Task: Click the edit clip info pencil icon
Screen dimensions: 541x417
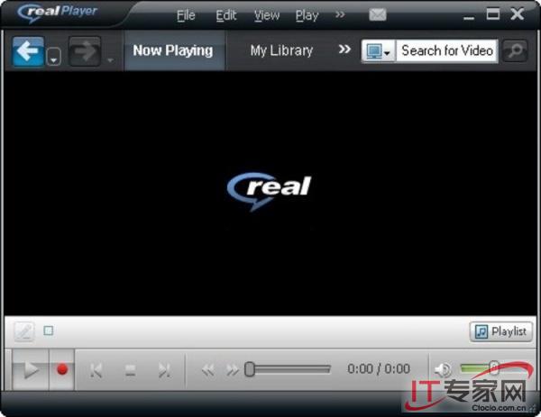Action: pos(23,331)
